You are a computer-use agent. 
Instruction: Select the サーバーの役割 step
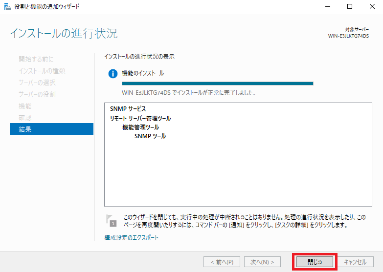37,94
